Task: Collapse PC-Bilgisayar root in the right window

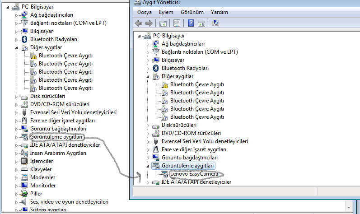Action: (x=139, y=36)
